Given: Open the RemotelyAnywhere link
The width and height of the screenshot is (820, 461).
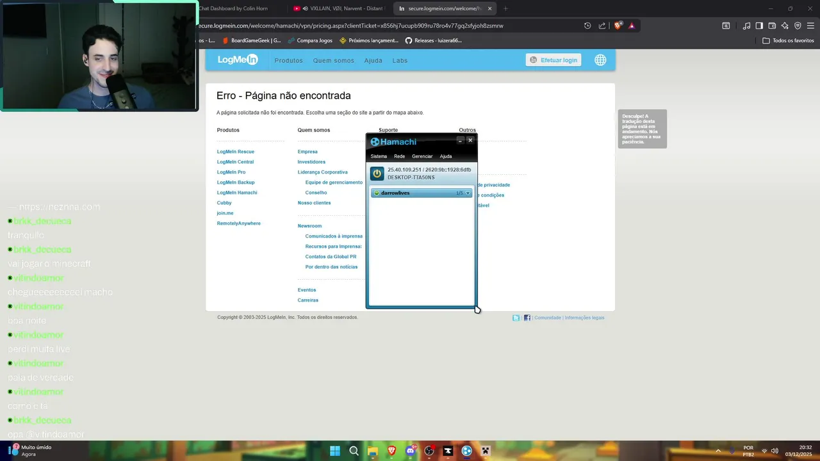Looking at the screenshot, I should [239, 223].
